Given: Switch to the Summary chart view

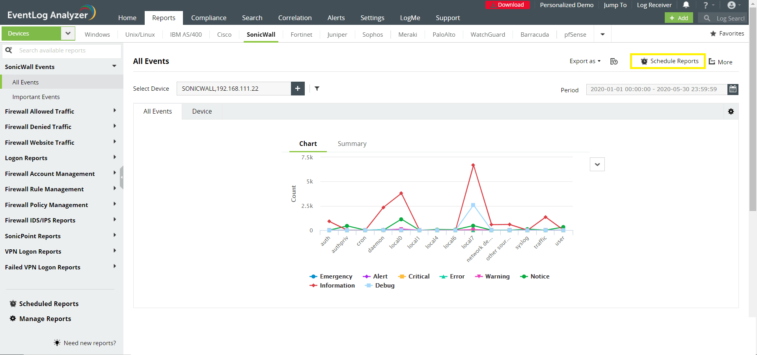Looking at the screenshot, I should 352,144.
